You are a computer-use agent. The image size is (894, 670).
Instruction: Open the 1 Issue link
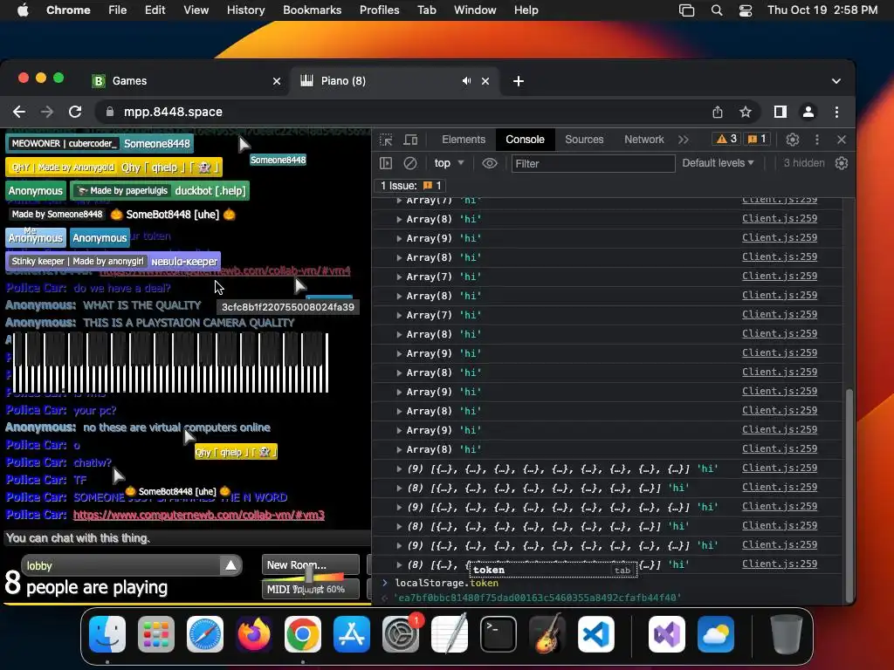point(410,186)
